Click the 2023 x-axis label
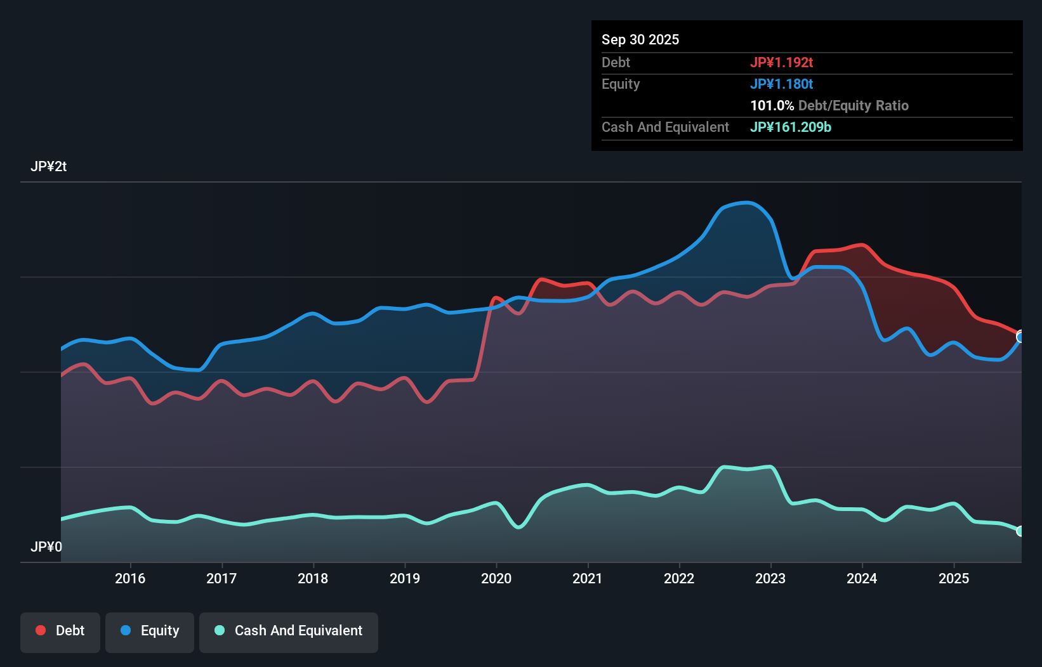 click(x=770, y=578)
